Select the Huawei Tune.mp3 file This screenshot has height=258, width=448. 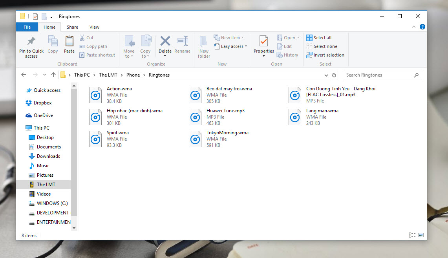pos(217,117)
